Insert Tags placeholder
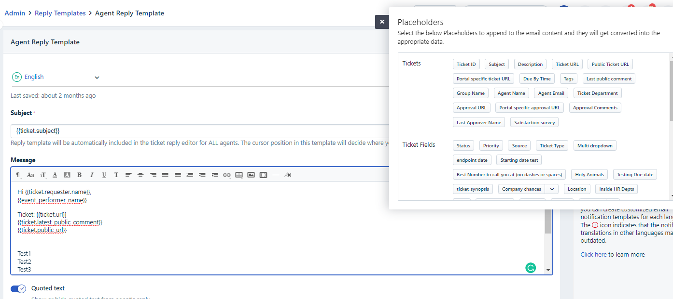Screen dimensions: 673x299 [x=569, y=79]
